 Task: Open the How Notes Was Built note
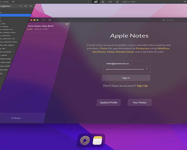[x=41, y=26]
